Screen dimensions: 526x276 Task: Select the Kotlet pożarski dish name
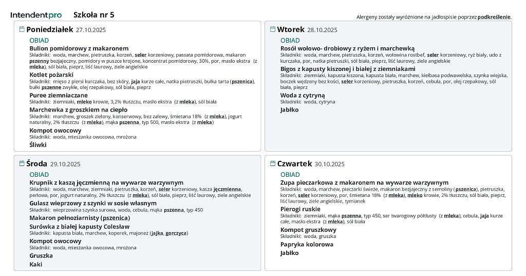tap(51, 75)
